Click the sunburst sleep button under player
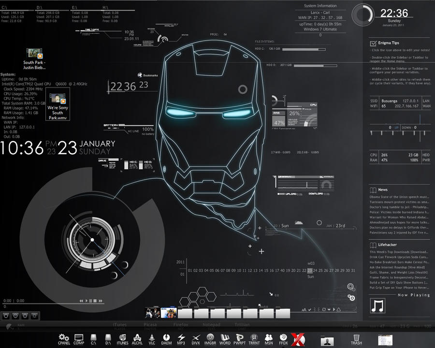Screen dimensions: 435x348 [34, 316]
